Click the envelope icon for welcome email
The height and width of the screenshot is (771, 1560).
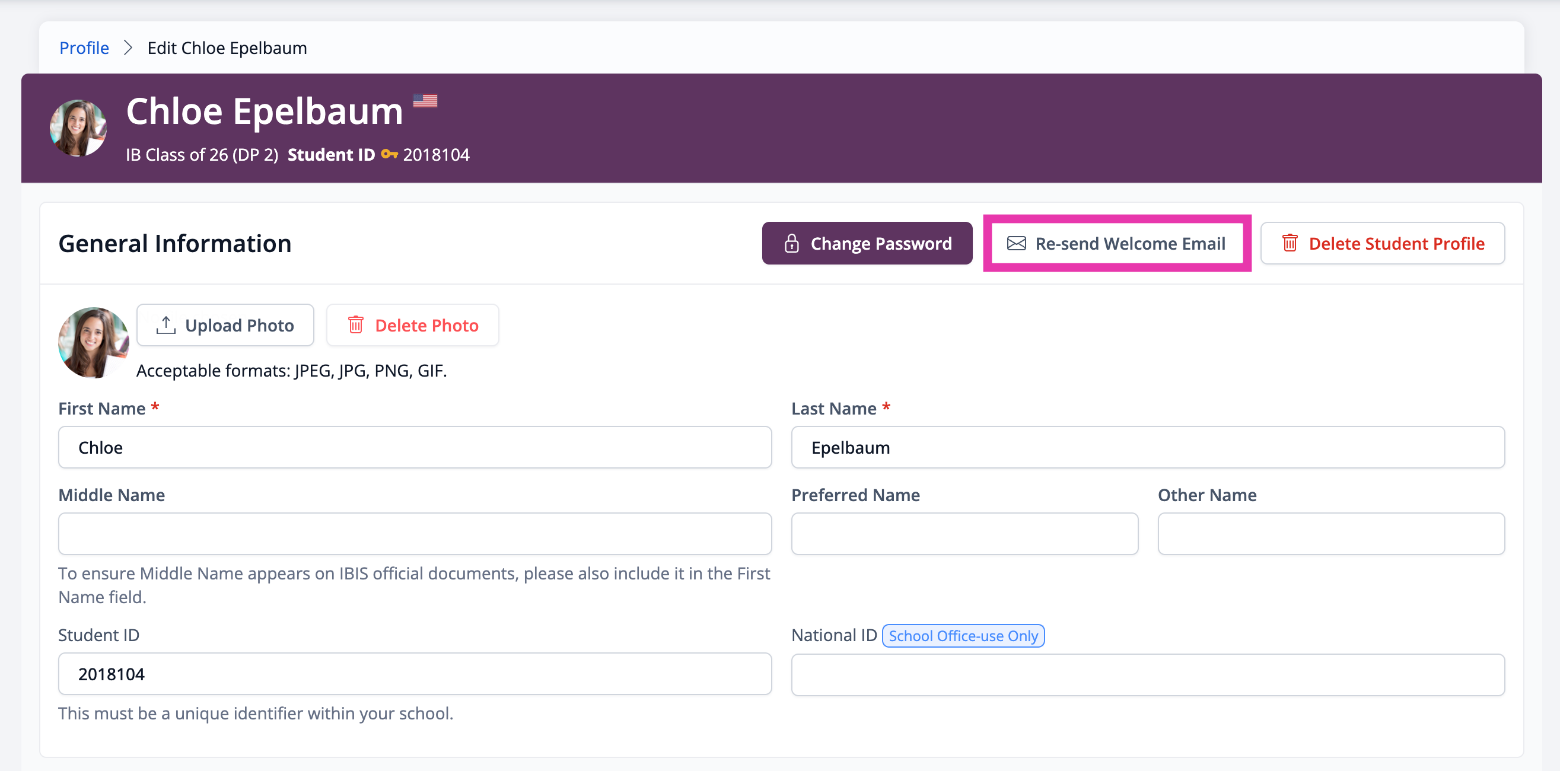click(1016, 244)
